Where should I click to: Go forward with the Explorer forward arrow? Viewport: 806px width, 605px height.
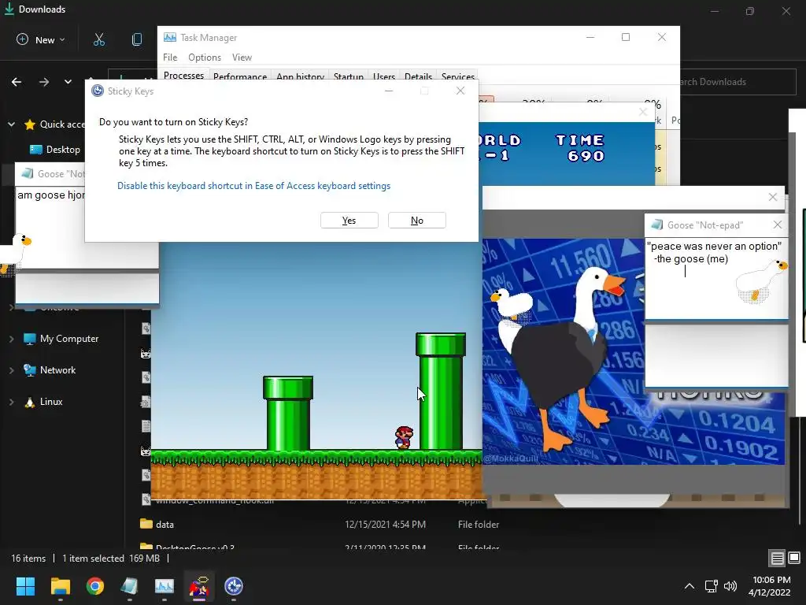pyautogui.click(x=44, y=82)
